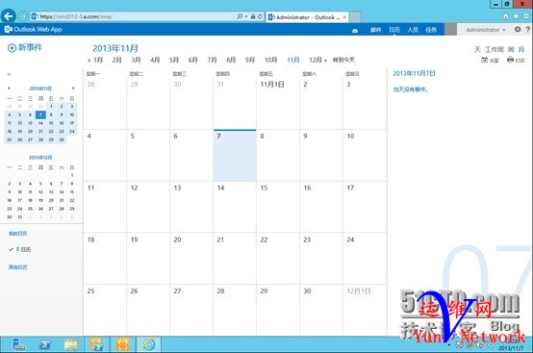Open the browser Favorites star

pos(516,16)
